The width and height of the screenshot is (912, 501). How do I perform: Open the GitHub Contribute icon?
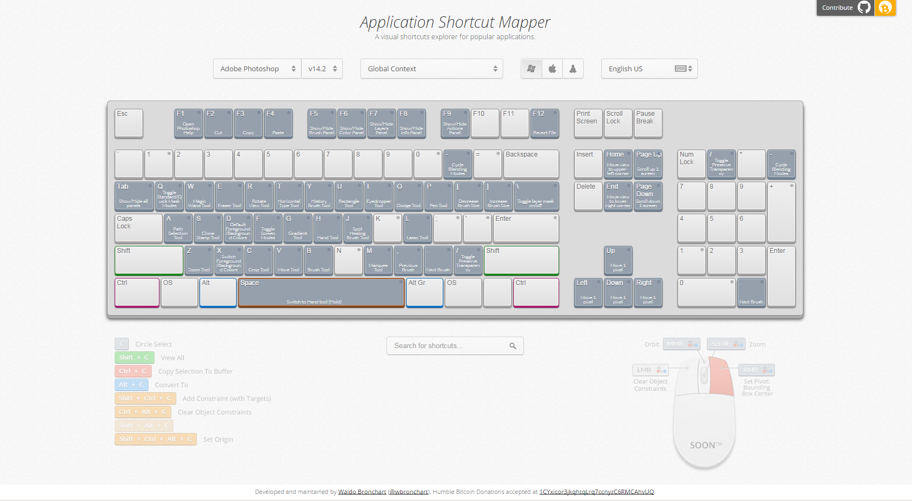pyautogui.click(x=864, y=8)
